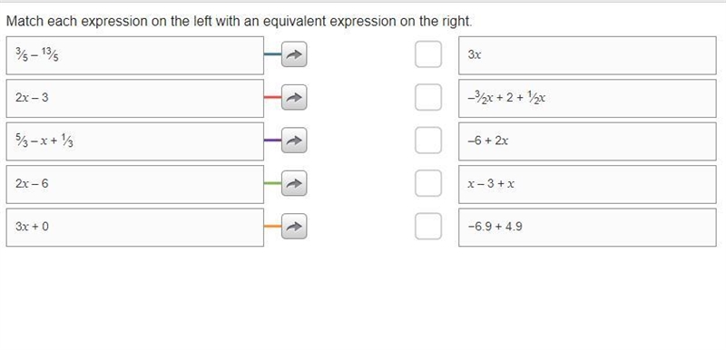Image resolution: width=726 pixels, height=350 pixels.
Task: Select the drop box beside −6.9 + 4.9
Action: tap(428, 227)
